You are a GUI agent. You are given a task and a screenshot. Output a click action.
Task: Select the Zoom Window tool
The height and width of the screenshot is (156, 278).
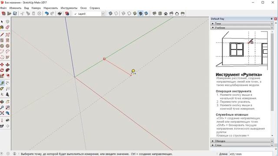pos(7,107)
